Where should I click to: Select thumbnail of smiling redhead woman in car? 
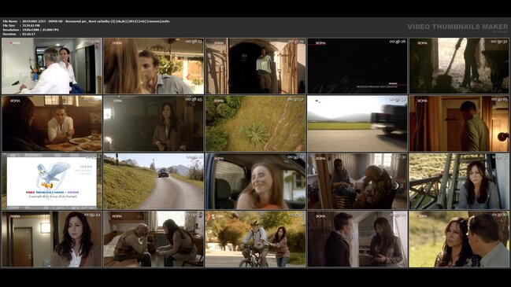(x=255, y=182)
